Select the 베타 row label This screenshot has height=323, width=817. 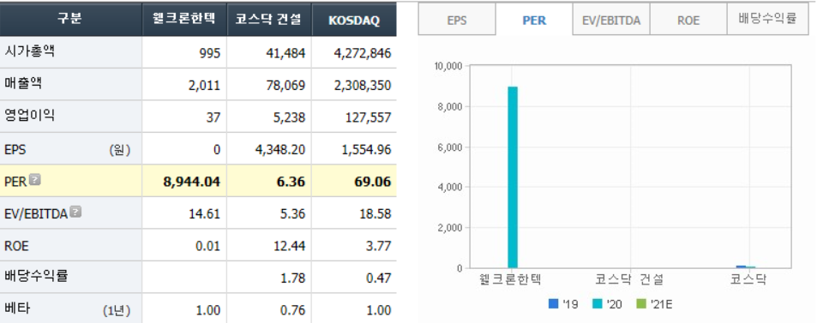[x=16, y=308]
